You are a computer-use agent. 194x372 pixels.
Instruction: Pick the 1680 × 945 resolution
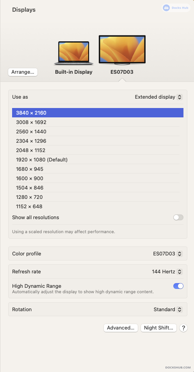click(98, 169)
